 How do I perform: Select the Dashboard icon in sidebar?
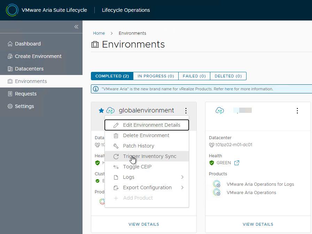(10, 43)
